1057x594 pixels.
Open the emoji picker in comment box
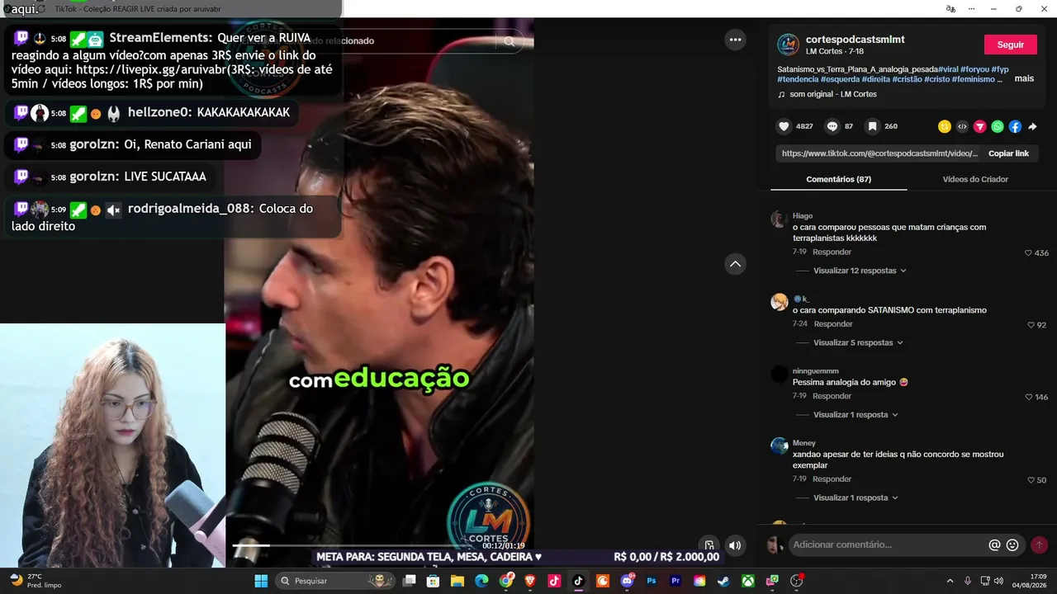pos(1012,545)
